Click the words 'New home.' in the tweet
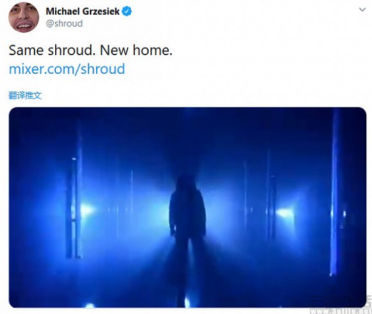The image size is (372, 314). tap(136, 50)
